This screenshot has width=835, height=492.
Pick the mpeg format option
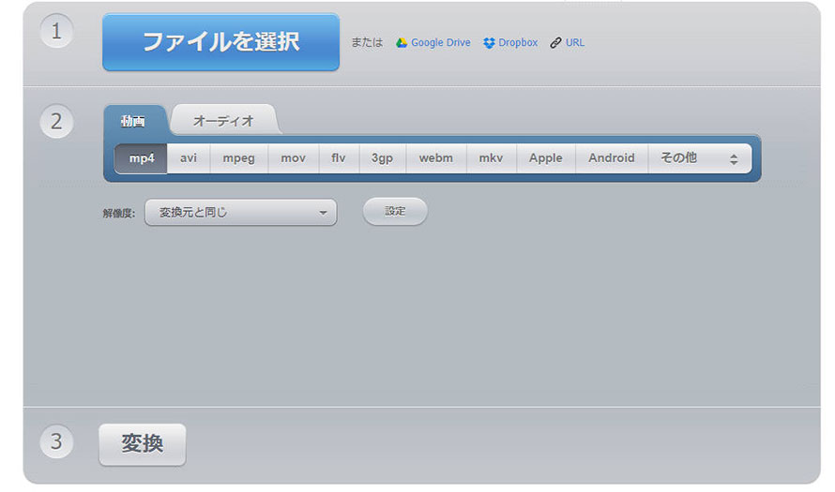pyautogui.click(x=239, y=158)
